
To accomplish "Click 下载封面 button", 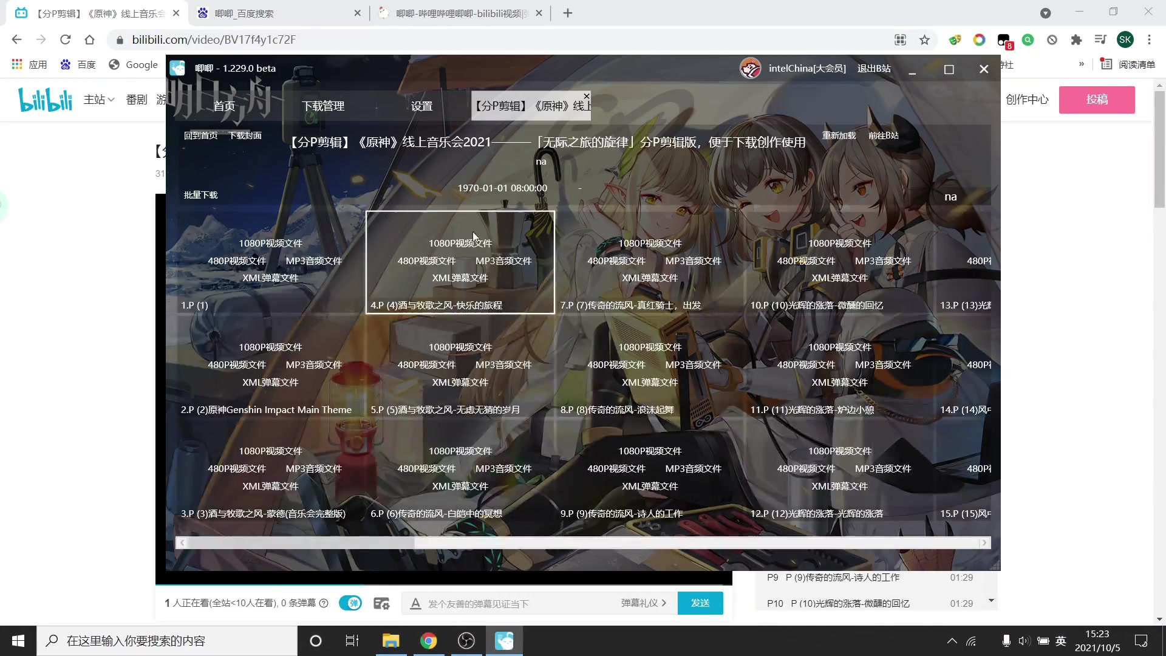I will (x=245, y=135).
